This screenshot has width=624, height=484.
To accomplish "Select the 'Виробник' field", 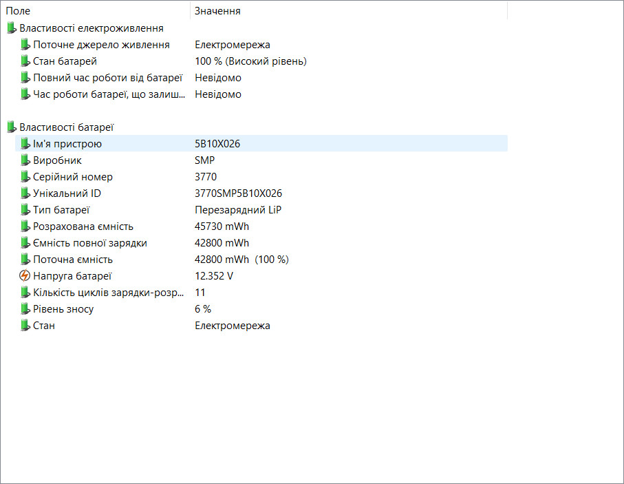I will pos(57,160).
